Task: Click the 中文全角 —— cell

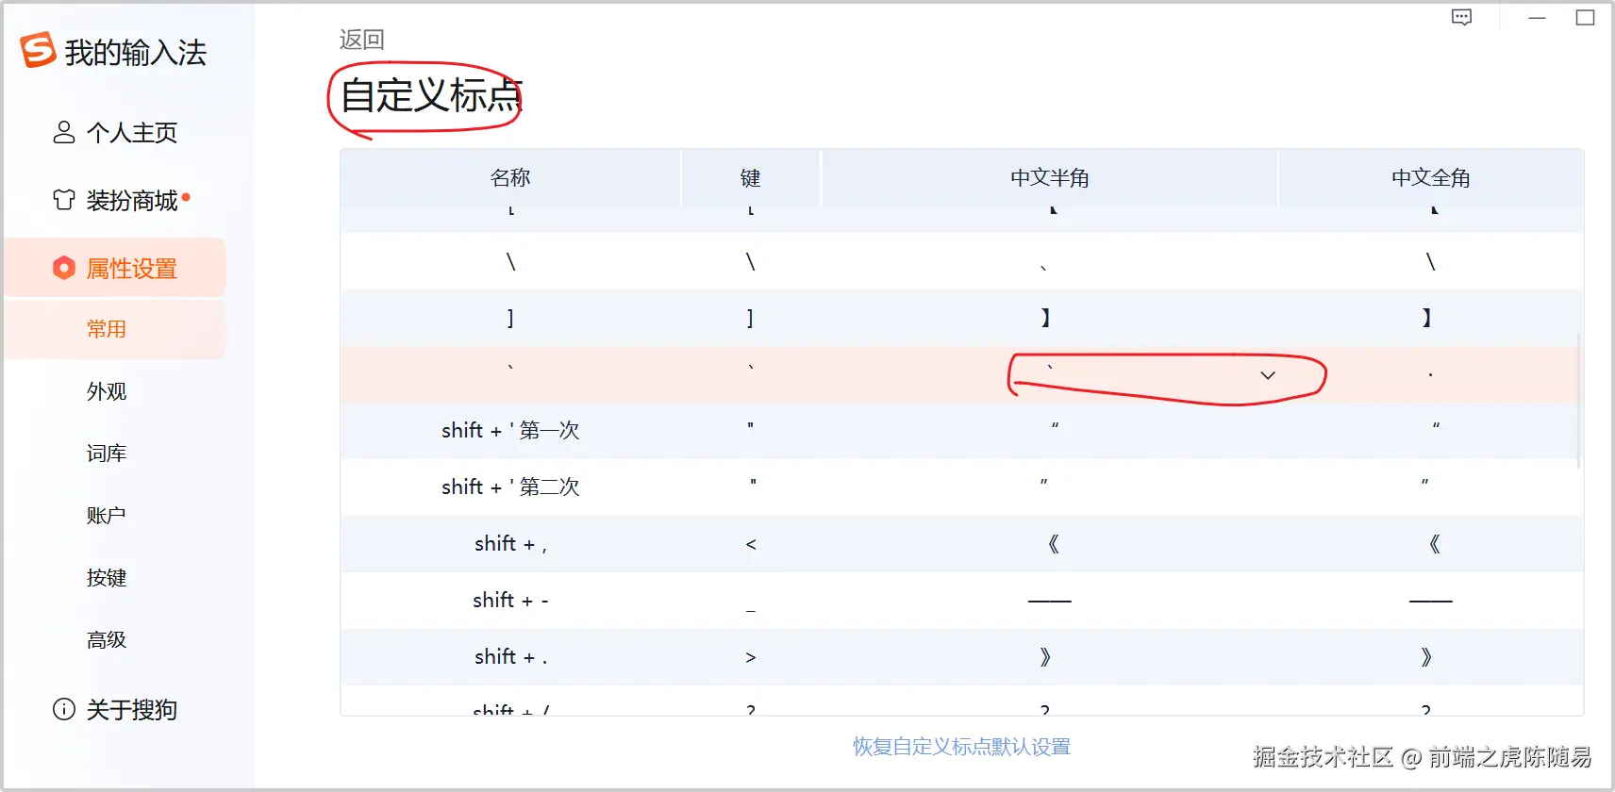Action: coord(1431,601)
